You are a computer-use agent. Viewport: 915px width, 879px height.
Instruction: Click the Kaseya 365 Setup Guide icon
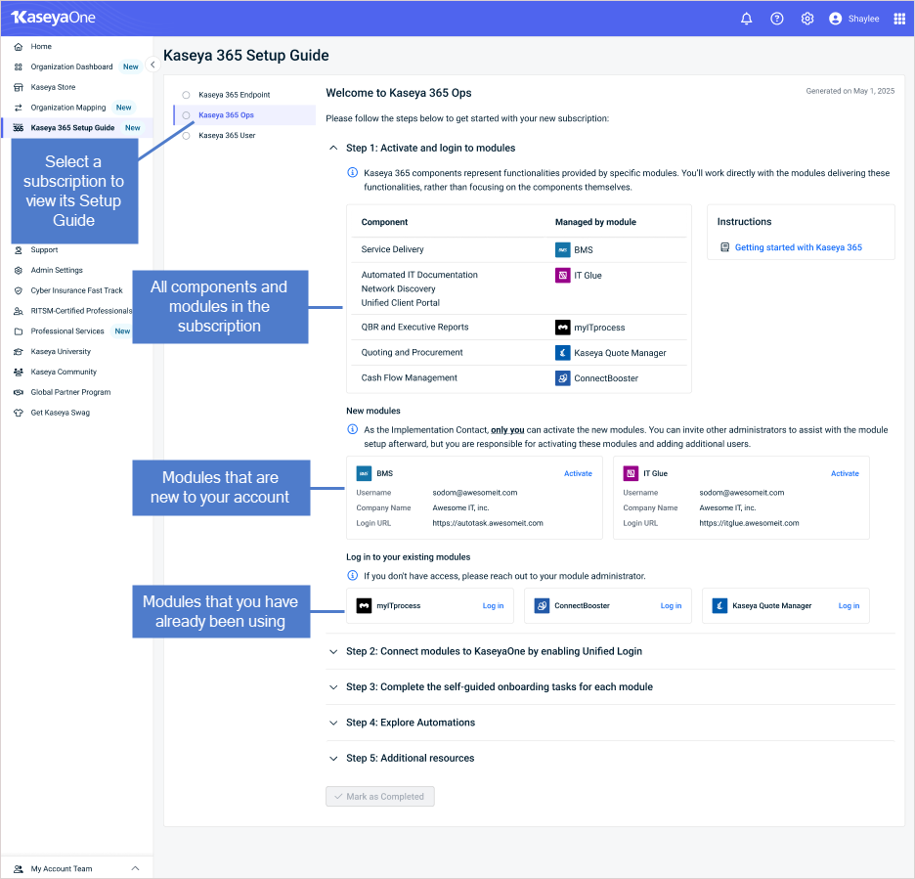19,128
